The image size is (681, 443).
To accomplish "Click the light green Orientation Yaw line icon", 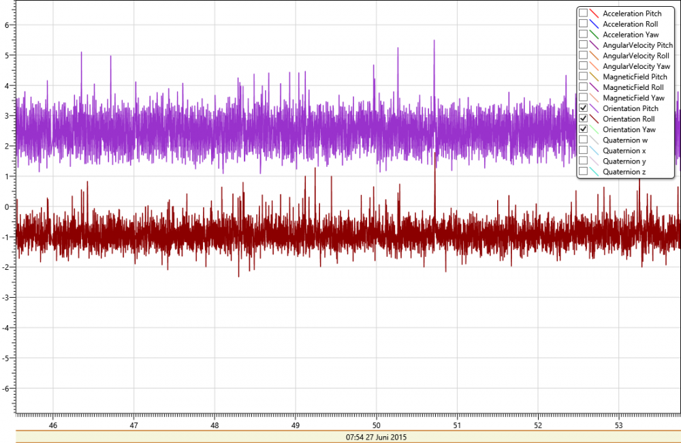I will click(595, 129).
